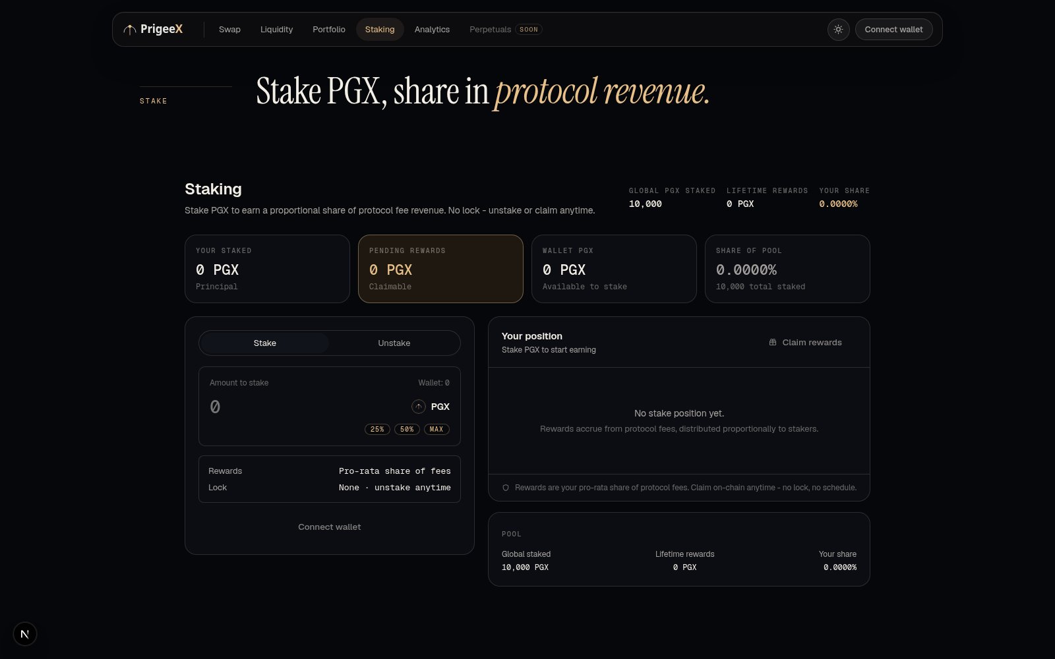
Task: Click the PGX token icon in stake input
Action: pos(419,407)
